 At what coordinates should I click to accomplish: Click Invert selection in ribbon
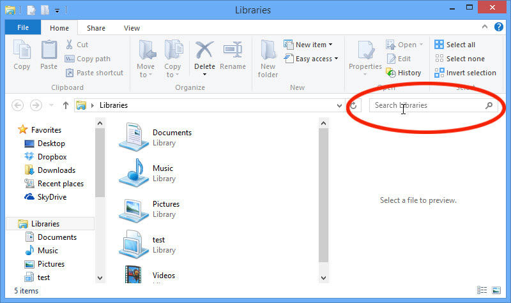click(466, 73)
